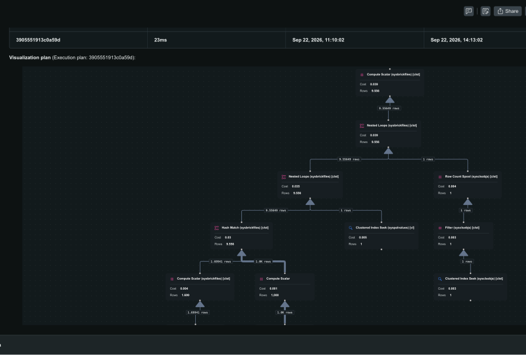Click icon of Compute Scalar node costing 0.039

pyautogui.click(x=362, y=75)
